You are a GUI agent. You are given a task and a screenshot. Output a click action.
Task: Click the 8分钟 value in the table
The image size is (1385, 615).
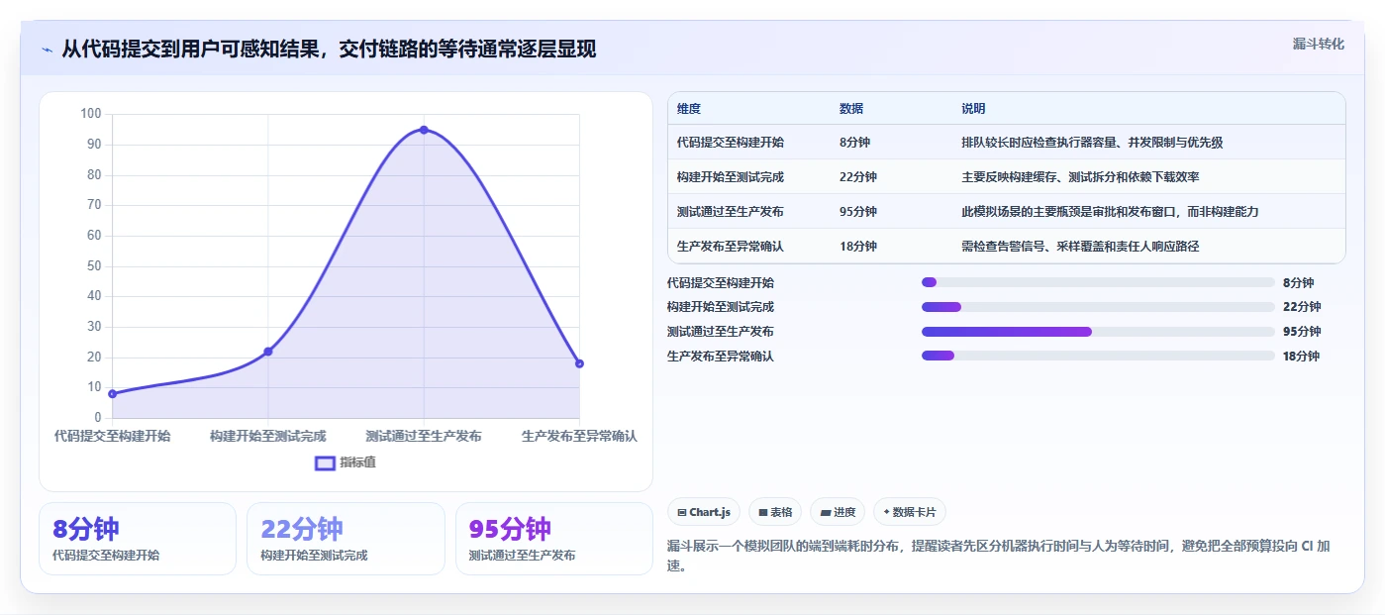pyautogui.click(x=854, y=143)
